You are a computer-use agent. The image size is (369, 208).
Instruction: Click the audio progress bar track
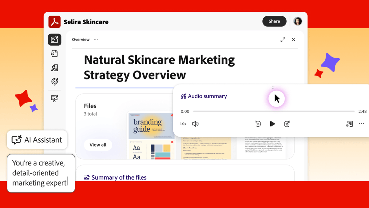(x=274, y=111)
